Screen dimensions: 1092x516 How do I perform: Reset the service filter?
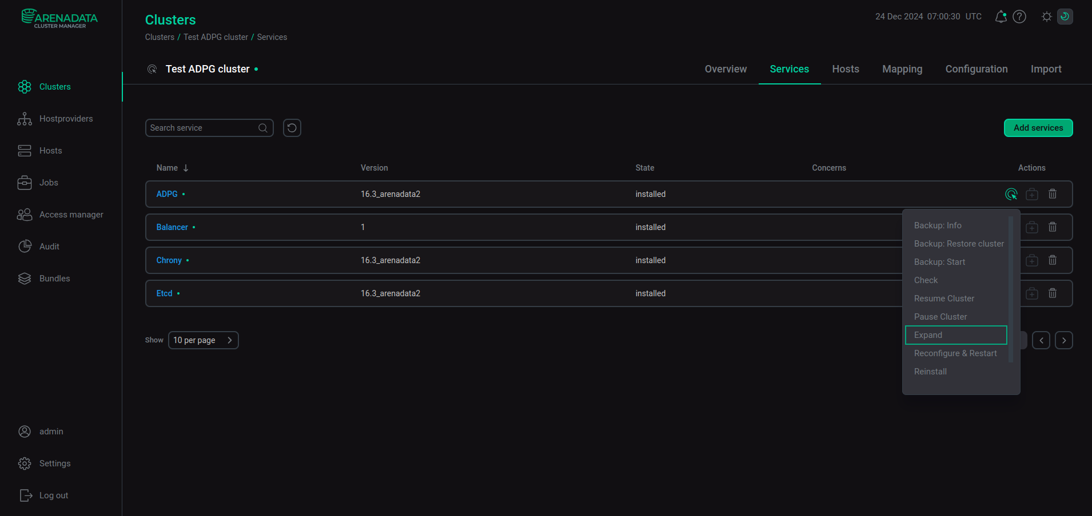coord(292,128)
